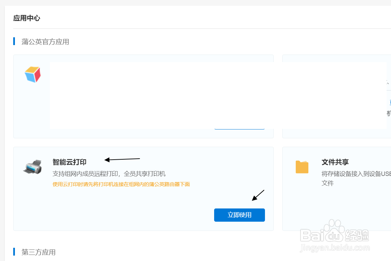Click the 文件共享 title text

click(x=335, y=162)
